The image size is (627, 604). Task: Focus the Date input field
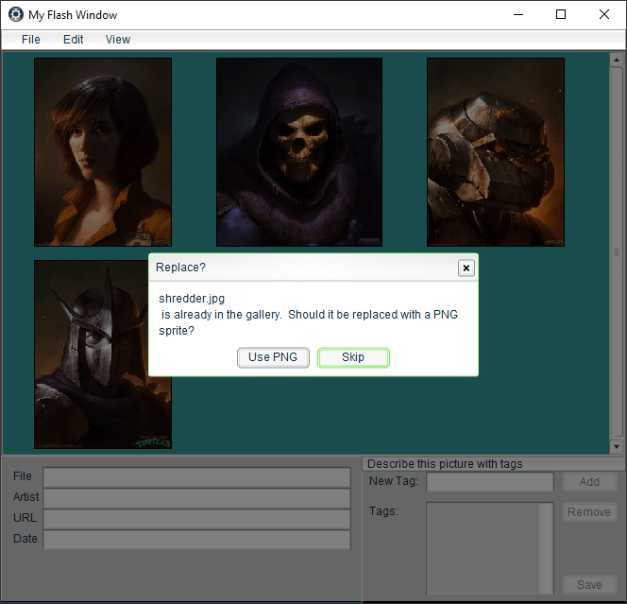[196, 540]
